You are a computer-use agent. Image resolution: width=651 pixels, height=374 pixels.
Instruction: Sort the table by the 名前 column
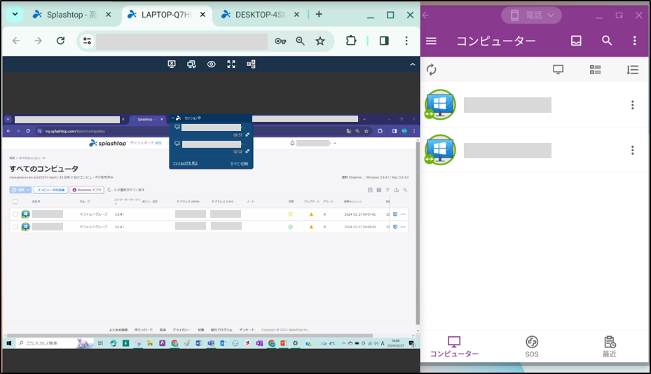pyautogui.click(x=36, y=202)
